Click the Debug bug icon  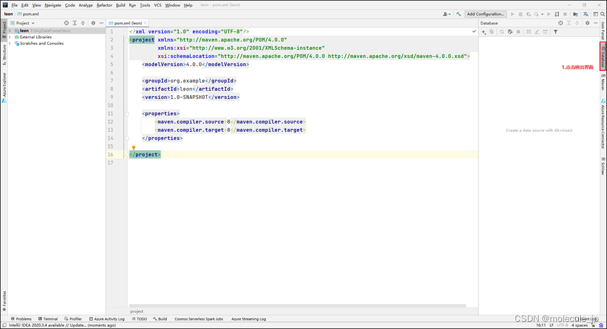521,14
